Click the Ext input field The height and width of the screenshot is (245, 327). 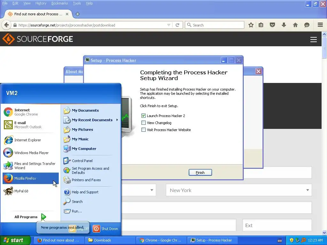(277, 225)
